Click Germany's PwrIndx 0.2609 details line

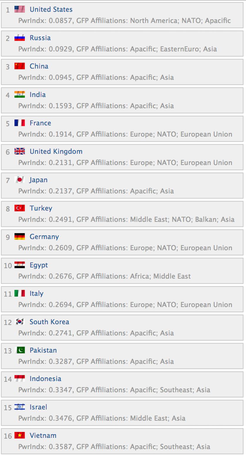125,248
